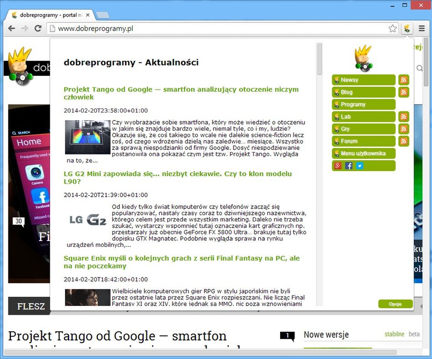Click the browser horizontal scrollbar at the bottom
This screenshot has height=359, width=432.
(x=201, y=352)
